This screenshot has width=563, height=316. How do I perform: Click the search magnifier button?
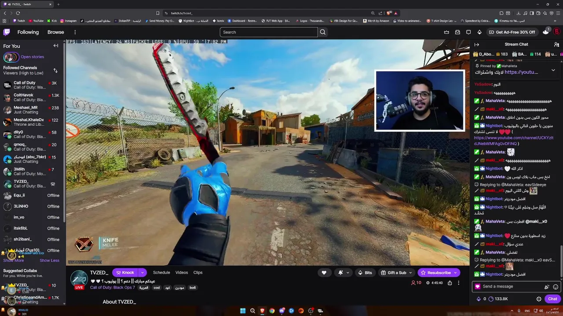pos(323,32)
